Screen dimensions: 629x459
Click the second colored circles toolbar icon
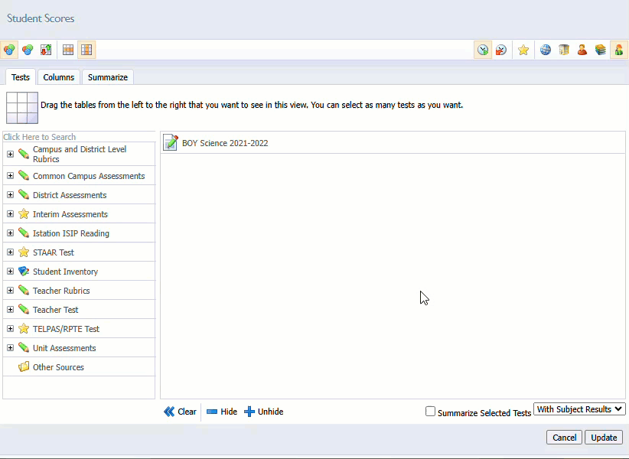28,50
